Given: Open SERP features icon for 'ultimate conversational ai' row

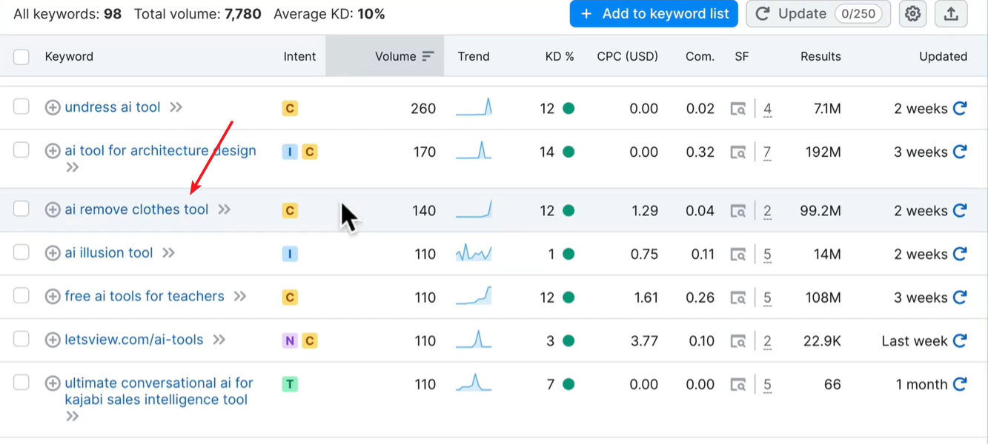Looking at the screenshot, I should [738, 385].
